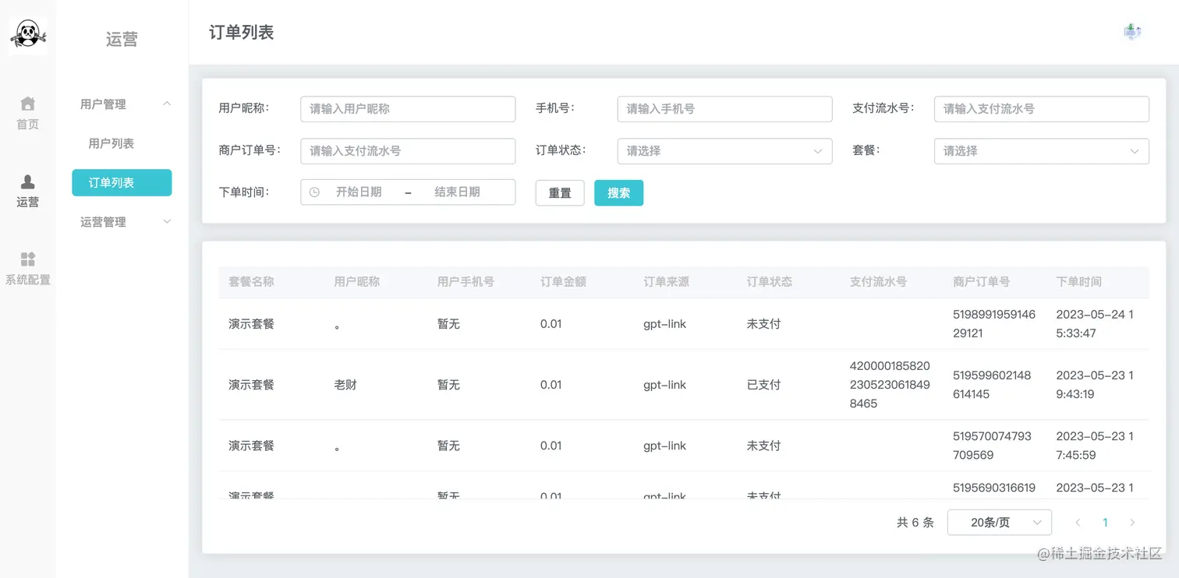Focus the 手机号 input field
Viewport: 1179px width, 578px height.
(724, 109)
